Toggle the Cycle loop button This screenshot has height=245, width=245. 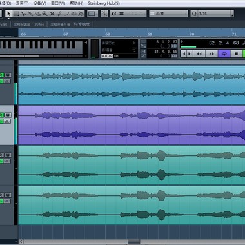(x=224, y=54)
